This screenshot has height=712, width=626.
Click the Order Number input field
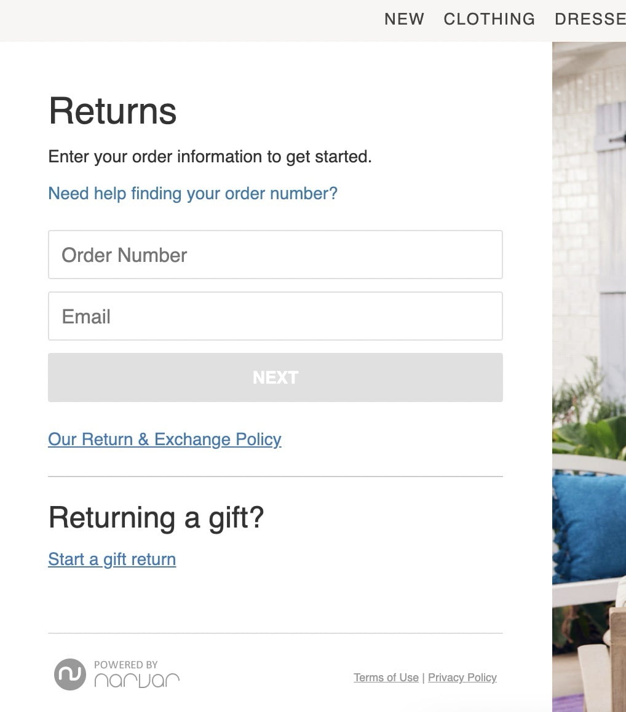click(x=275, y=254)
